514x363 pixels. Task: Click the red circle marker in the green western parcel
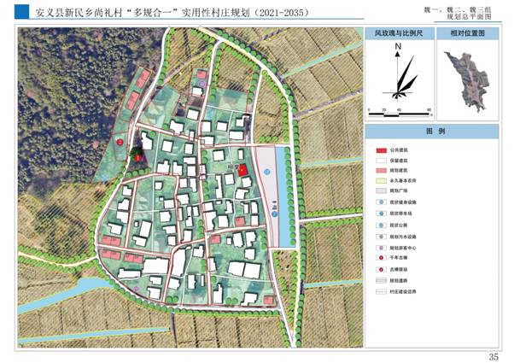pos(120,142)
